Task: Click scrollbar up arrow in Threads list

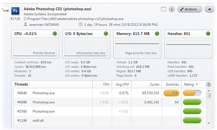Action: pyautogui.click(x=209, y=91)
